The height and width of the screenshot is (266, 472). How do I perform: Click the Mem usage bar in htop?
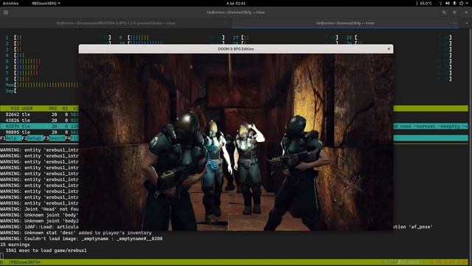click(x=42, y=85)
